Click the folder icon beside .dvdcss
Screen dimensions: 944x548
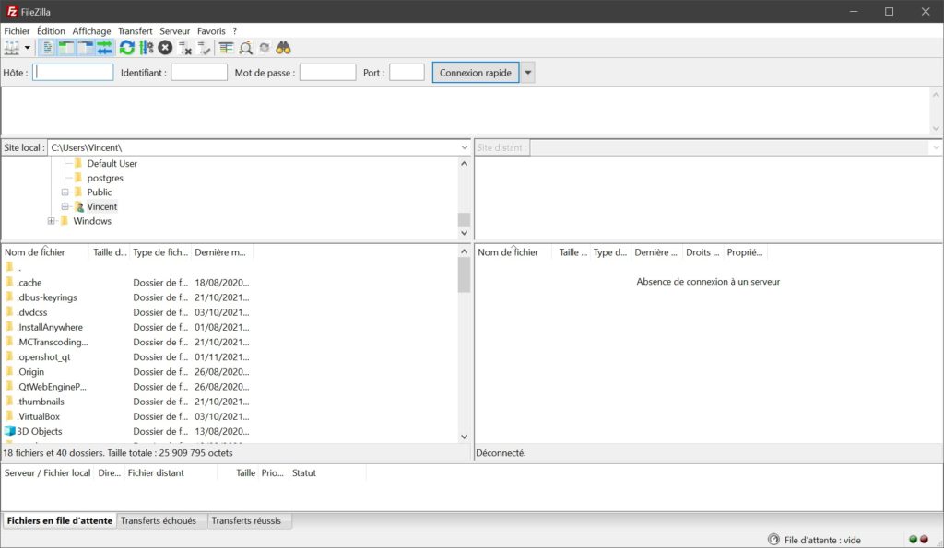pyautogui.click(x=9, y=312)
